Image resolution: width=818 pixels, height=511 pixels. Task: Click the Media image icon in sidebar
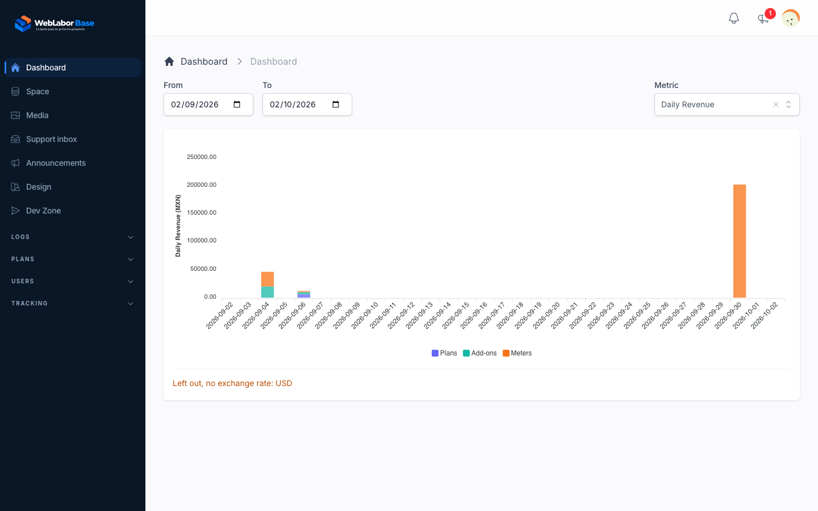[x=15, y=115]
